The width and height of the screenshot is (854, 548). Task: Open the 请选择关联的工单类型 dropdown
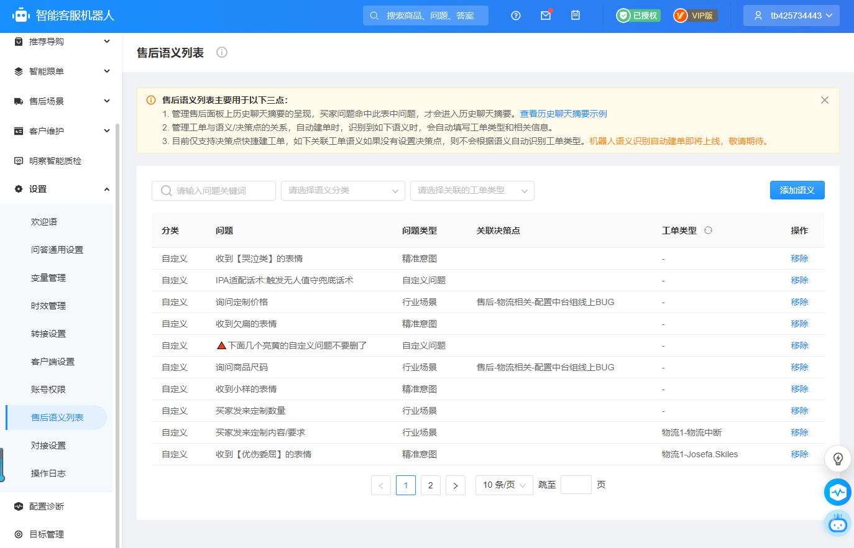[x=472, y=191]
